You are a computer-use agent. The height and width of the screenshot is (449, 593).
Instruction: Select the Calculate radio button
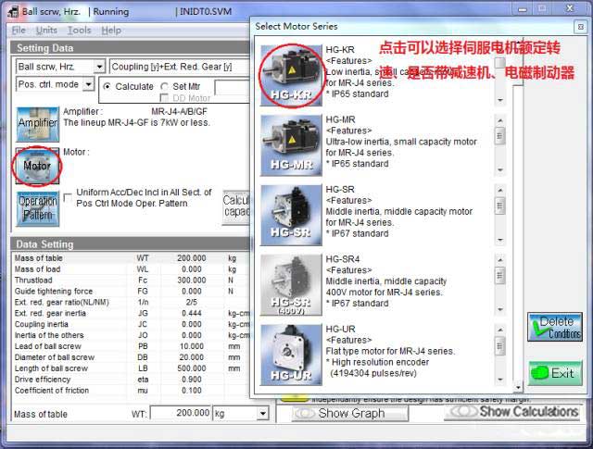(x=108, y=87)
